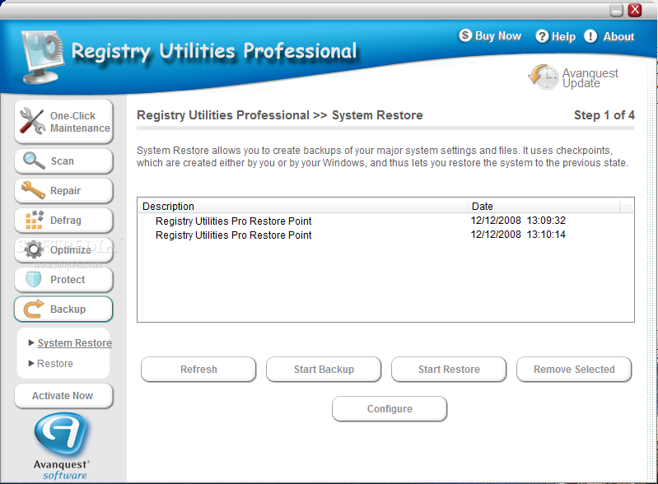The image size is (658, 484).
Task: Click the About exclamation icon
Action: coord(590,36)
